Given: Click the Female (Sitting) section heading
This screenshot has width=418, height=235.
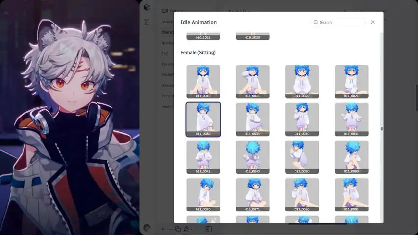Looking at the screenshot, I should (198, 53).
